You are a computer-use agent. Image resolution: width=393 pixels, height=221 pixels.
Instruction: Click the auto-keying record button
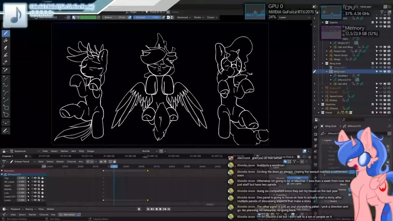(x=139, y=209)
